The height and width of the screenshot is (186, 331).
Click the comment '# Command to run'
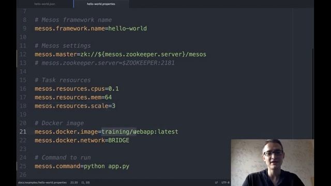point(63,158)
